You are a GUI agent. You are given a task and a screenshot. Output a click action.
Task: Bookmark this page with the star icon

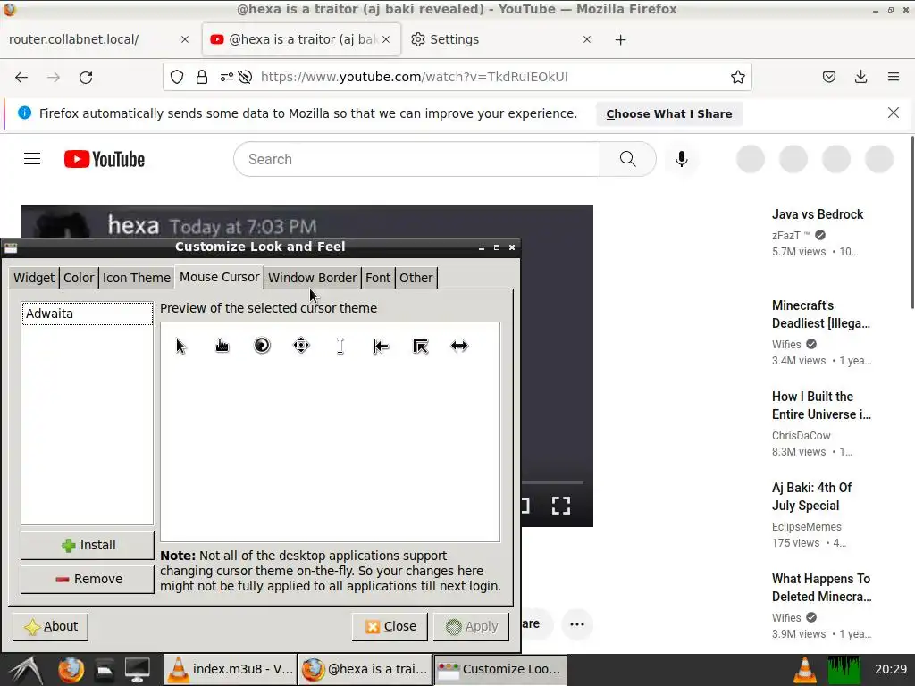pyautogui.click(x=737, y=77)
